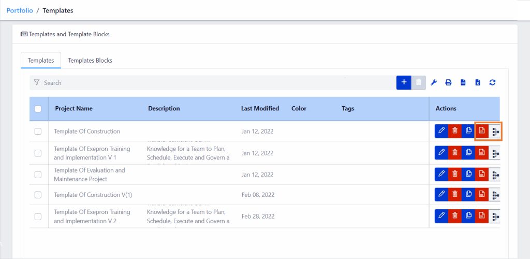Click the Tags column header
This screenshot has height=259, width=530.
coord(348,109)
